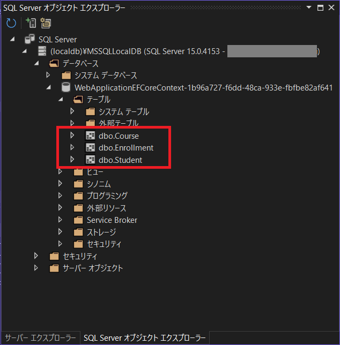340x345 pixels.
Task: Click the dbo.Enrollment table icon
Action: (x=90, y=147)
